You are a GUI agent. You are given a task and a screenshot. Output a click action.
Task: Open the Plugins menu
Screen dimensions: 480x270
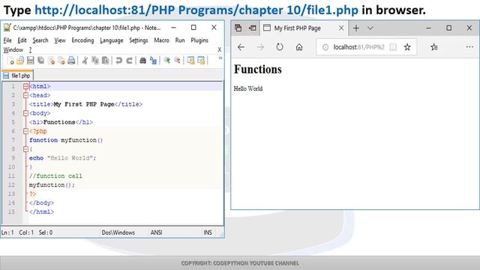[x=199, y=40]
